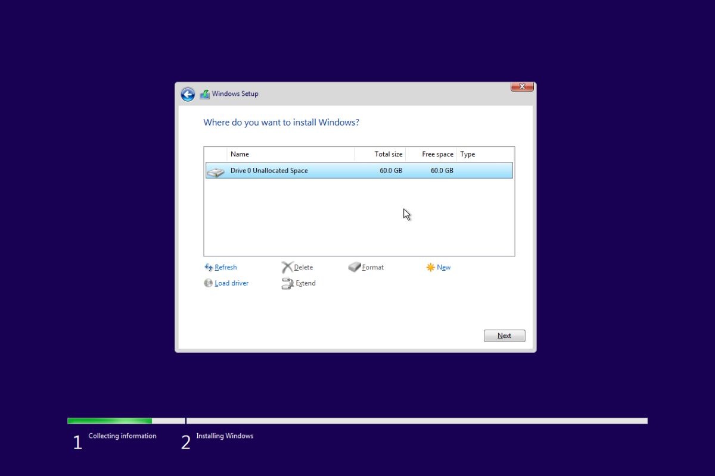This screenshot has height=476, width=715.
Task: Click the Windows Setup title icon
Action: pyautogui.click(x=204, y=94)
